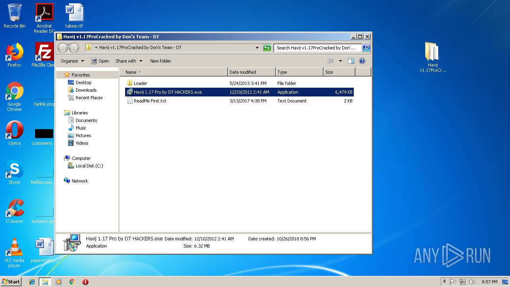
Task: Launch Skype from the desktop
Action: tap(14, 172)
